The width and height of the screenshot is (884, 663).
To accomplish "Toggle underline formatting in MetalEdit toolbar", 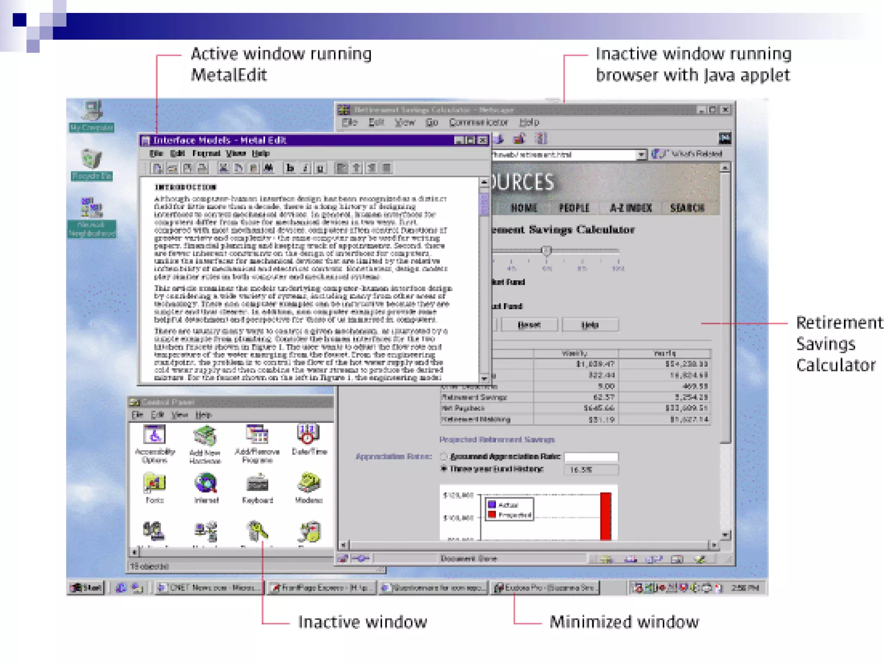I will (320, 168).
